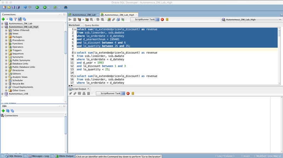Expand the Tables (Filtered) tree node
Viewport: 283px width, 158px height.
point(6,30)
